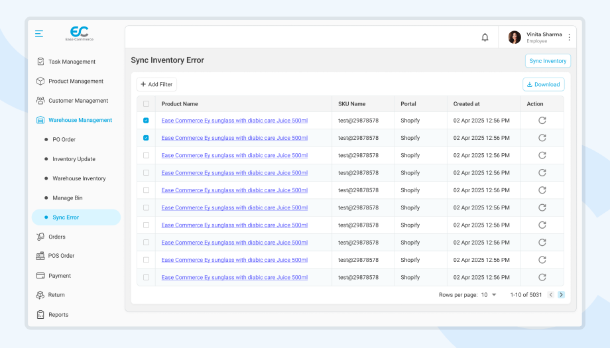Screen dimensions: 610x348
Task: Click the 'Rows per page:' label
Action: (458, 295)
